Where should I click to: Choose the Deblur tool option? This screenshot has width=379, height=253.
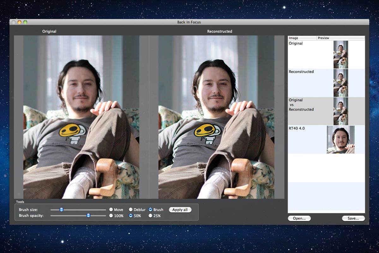tap(131, 210)
